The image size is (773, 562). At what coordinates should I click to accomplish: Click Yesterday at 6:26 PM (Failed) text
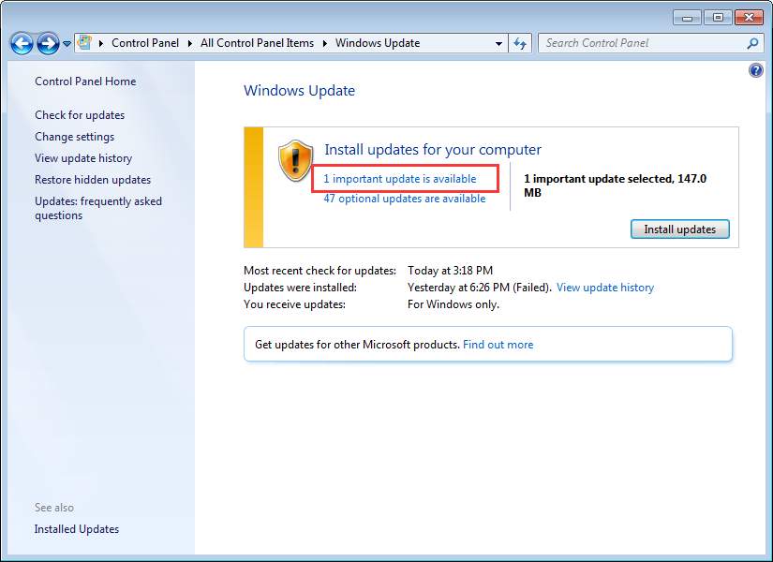click(x=479, y=288)
